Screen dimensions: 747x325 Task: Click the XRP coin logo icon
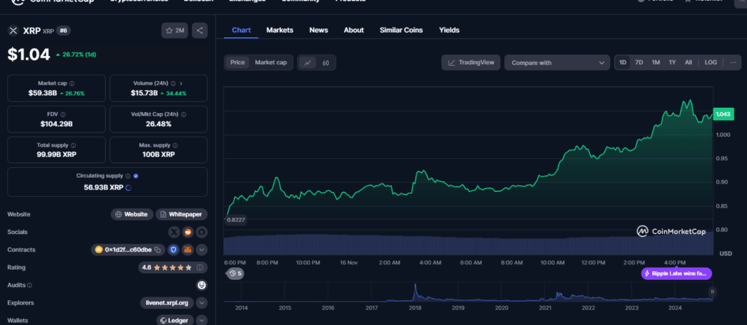(13, 31)
